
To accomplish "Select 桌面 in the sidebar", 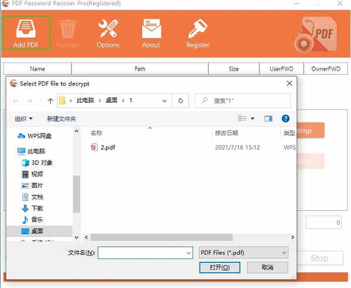I will (40, 231).
